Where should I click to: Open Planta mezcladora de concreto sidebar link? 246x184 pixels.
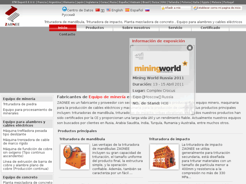pos(28,182)
